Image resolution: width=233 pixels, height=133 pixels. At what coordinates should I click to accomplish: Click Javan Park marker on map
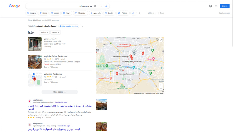click(x=151, y=73)
